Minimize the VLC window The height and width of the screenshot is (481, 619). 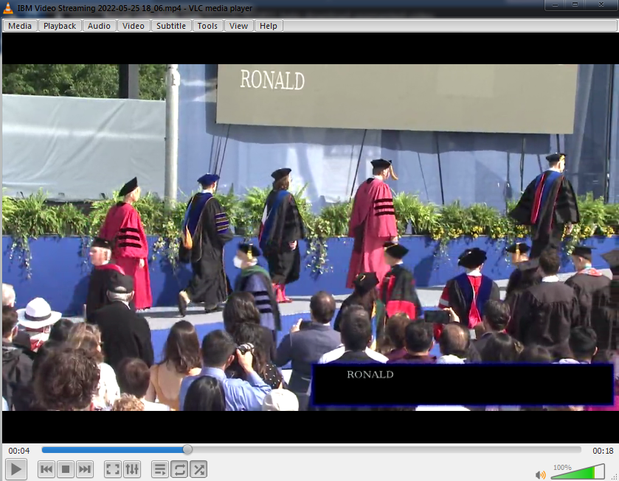[555, 4]
